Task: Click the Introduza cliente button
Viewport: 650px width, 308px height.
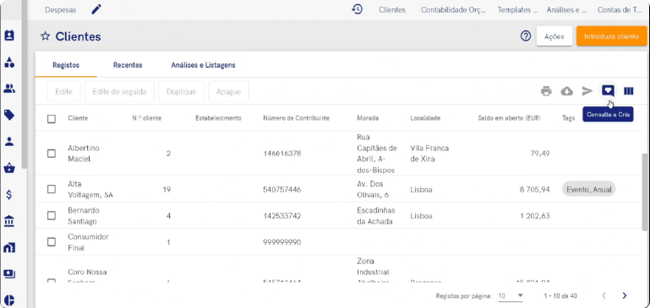Action: pos(611,36)
